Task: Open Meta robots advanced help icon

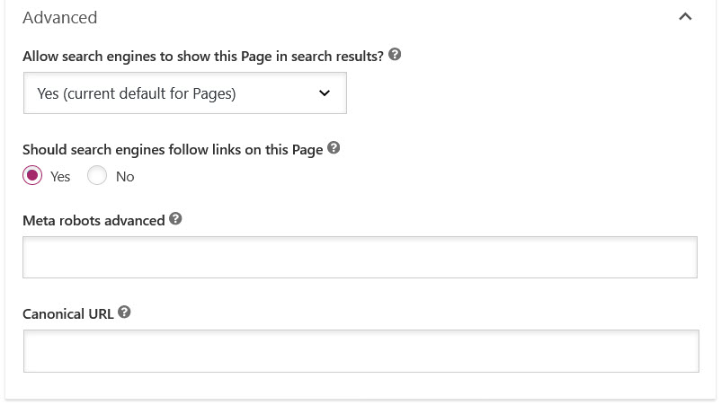Action: tap(175, 219)
